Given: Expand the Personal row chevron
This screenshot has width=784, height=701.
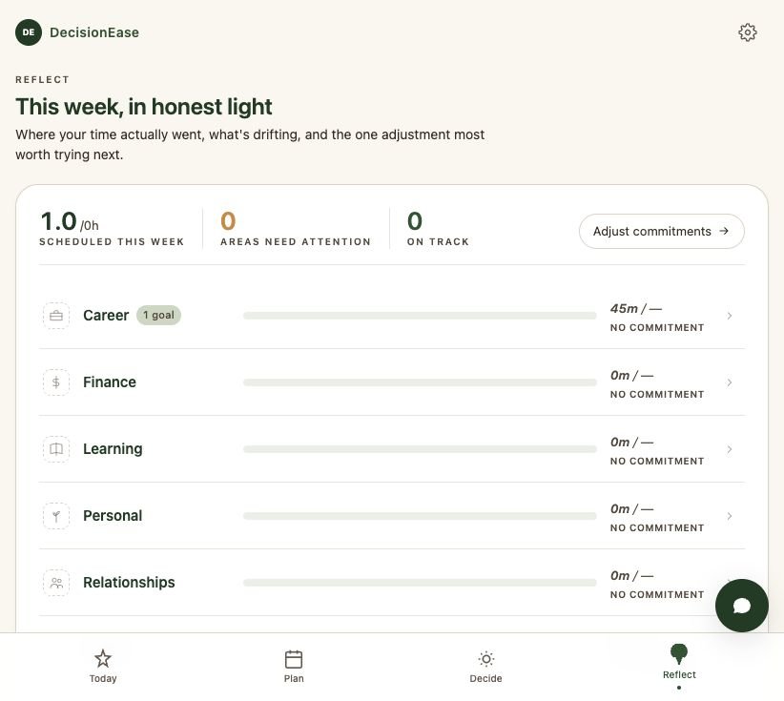Looking at the screenshot, I should [x=730, y=516].
